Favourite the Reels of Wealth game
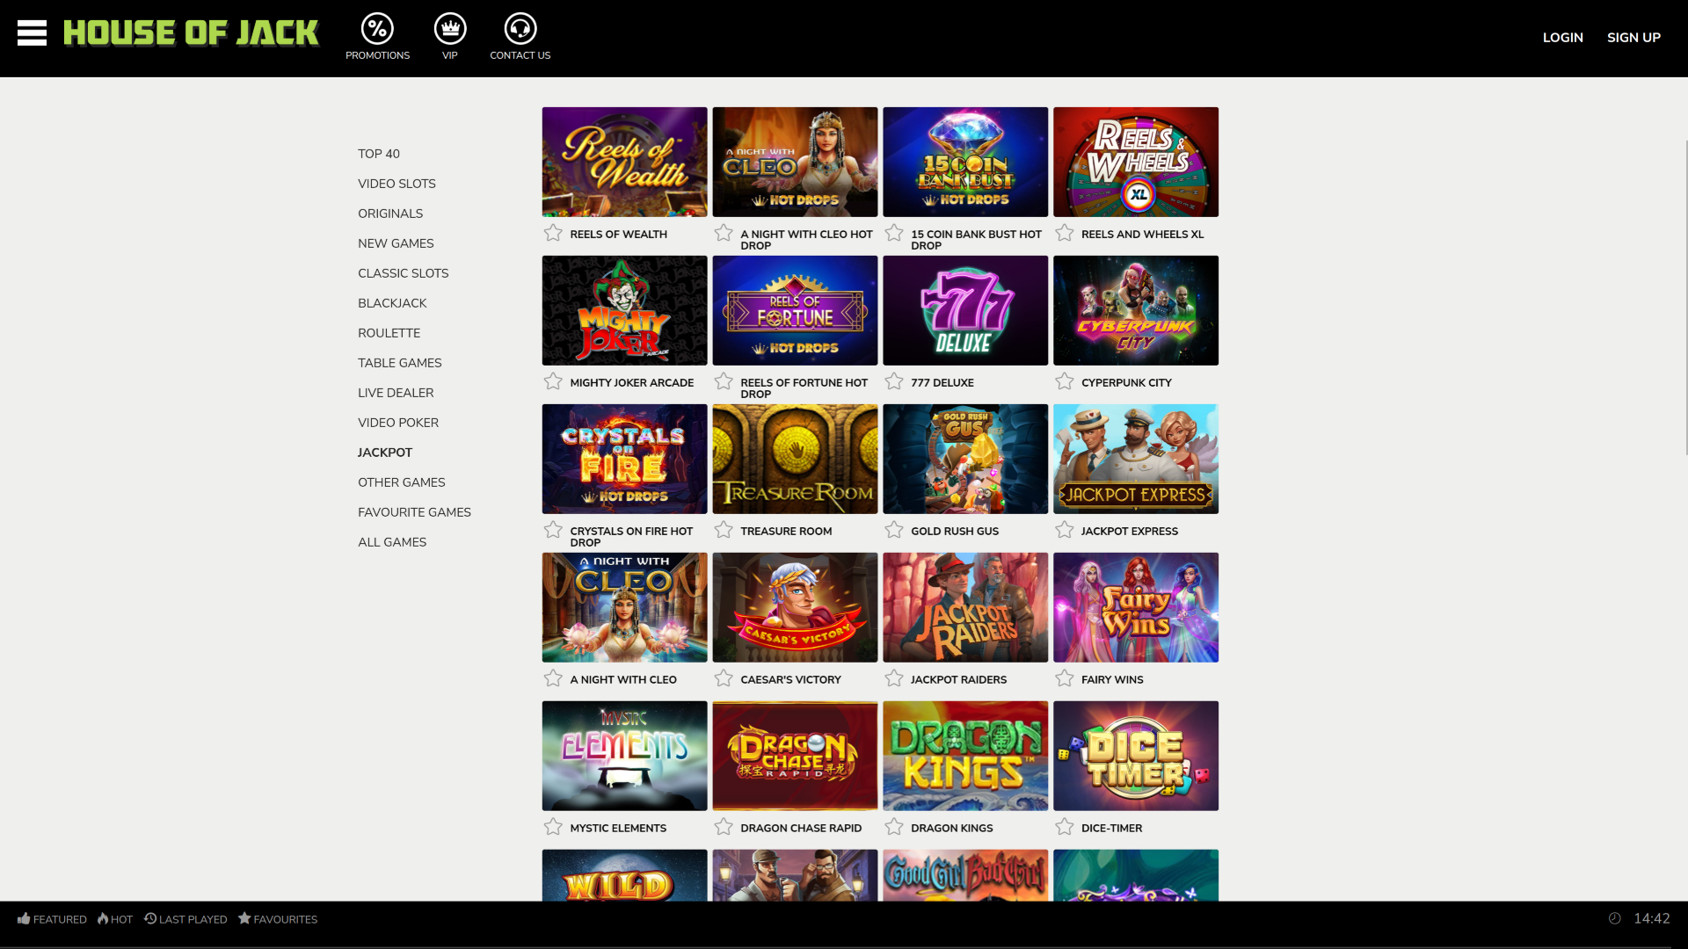Screen dimensions: 1688x949 click(x=553, y=233)
